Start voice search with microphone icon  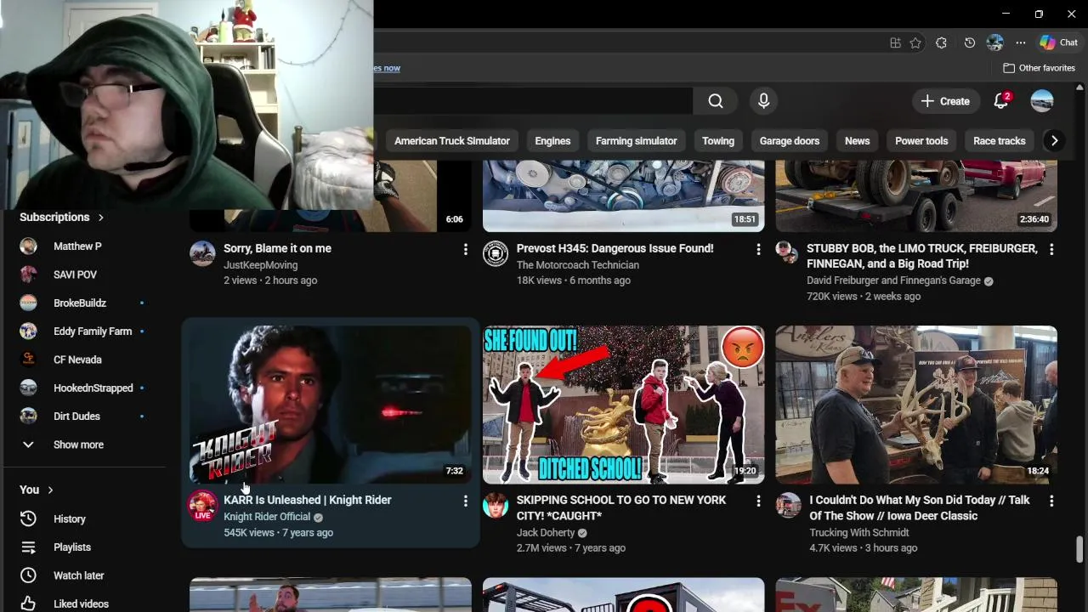click(763, 101)
